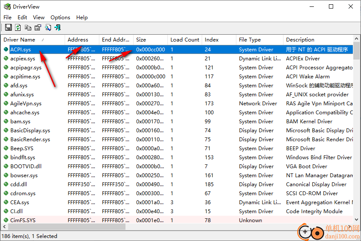Click the Unknown file type cell
Viewport: 361px width, 241px height.
(x=250, y=220)
